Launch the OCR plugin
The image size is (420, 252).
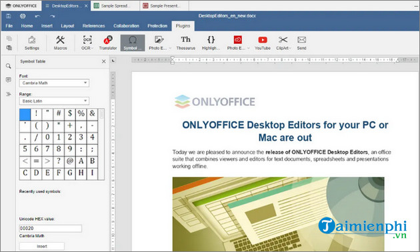[x=87, y=43]
